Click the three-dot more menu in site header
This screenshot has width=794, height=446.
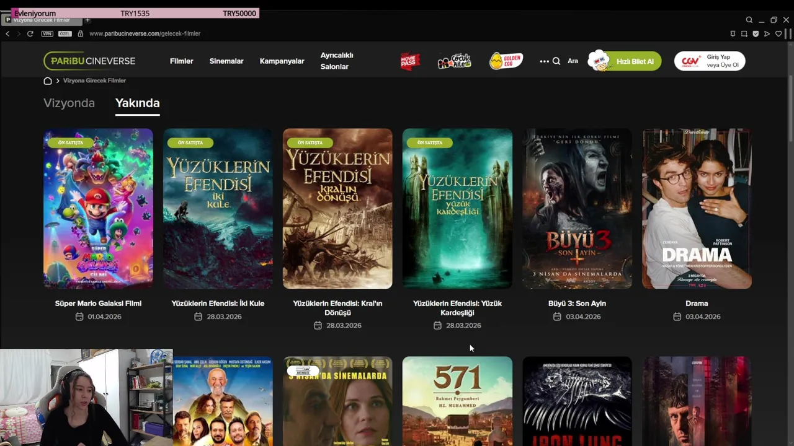544,61
